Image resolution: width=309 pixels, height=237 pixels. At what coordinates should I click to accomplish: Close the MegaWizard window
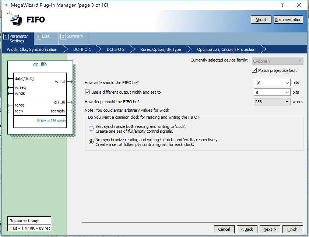[x=299, y=5]
